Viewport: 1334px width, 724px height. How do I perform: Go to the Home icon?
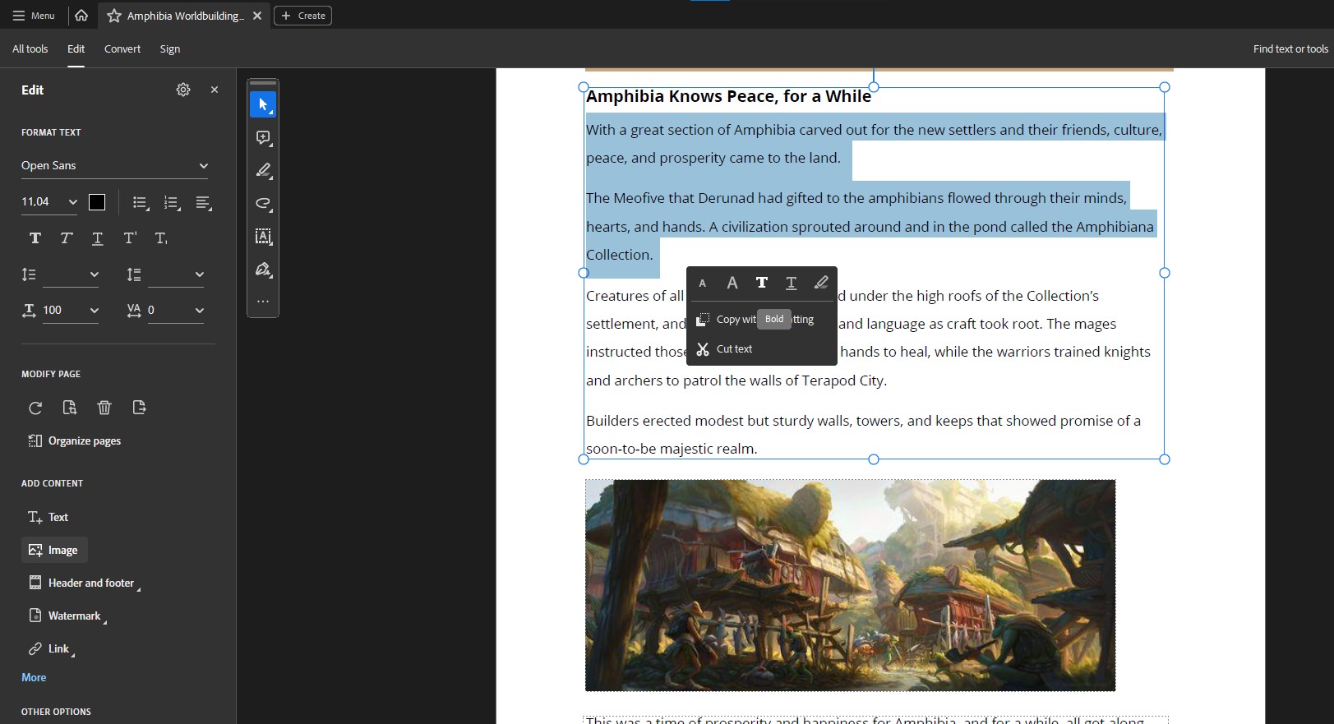coord(81,16)
